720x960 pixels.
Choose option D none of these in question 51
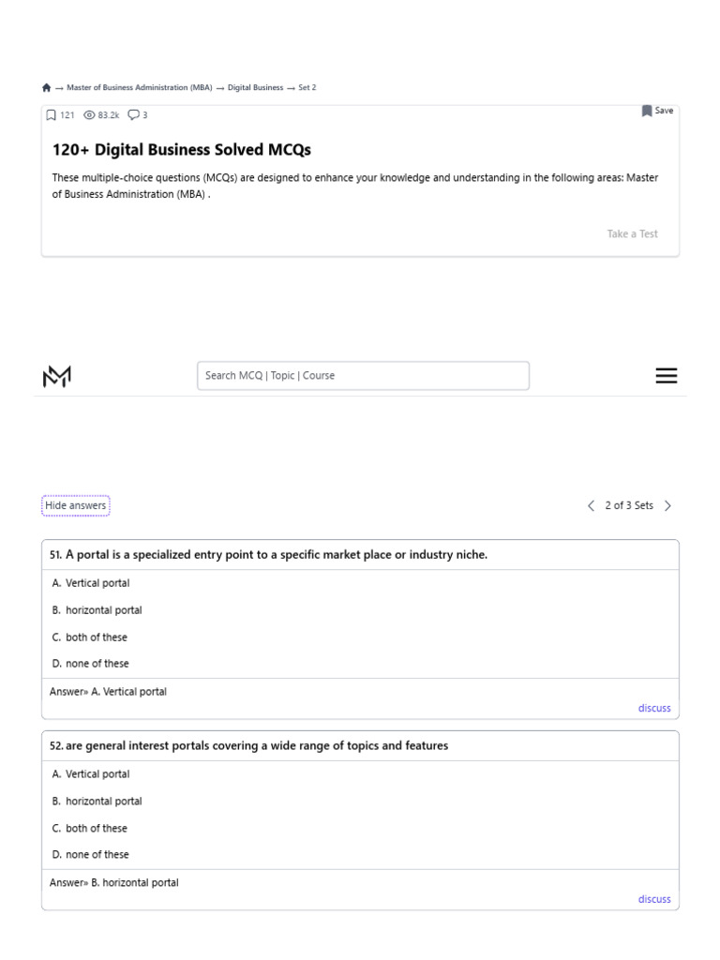tap(97, 664)
